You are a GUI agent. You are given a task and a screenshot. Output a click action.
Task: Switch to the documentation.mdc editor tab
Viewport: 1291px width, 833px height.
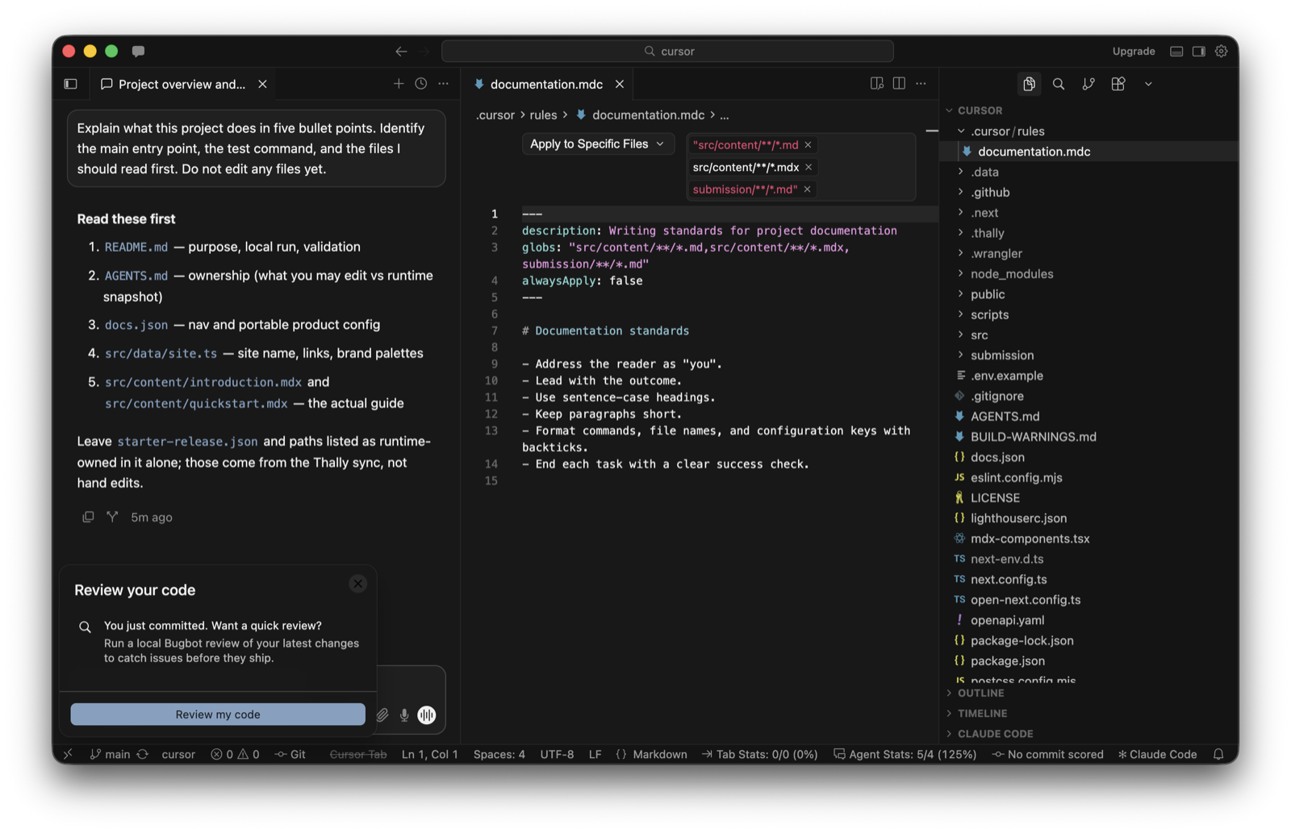(546, 84)
